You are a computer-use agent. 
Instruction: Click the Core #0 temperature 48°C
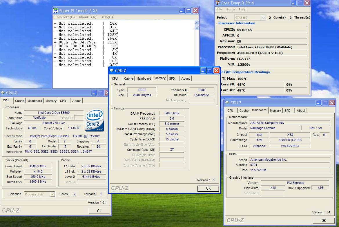260,85
